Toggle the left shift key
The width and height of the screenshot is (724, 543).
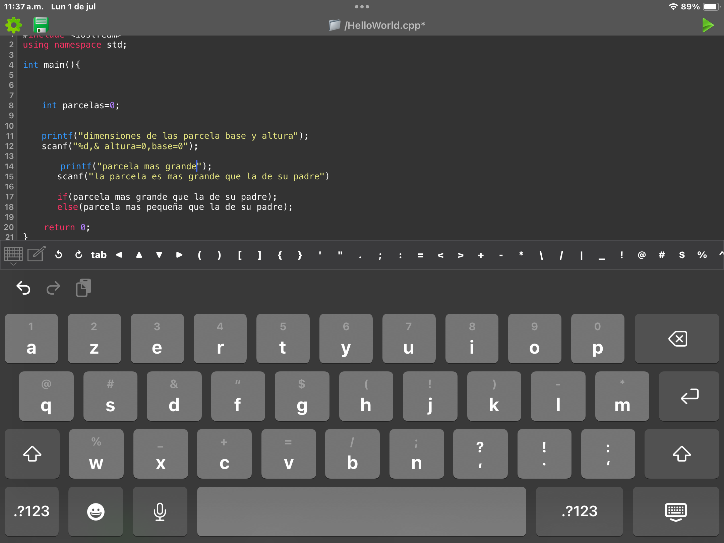pyautogui.click(x=32, y=454)
